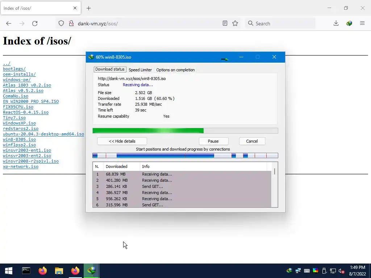371x278 pixels.
Task: Click the FIX95CPU.iso link
Action: coord(18,107)
